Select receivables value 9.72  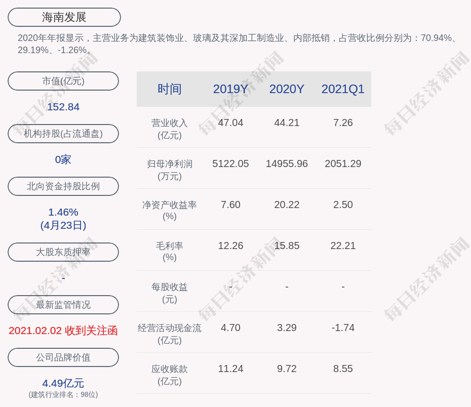pyautogui.click(x=287, y=369)
